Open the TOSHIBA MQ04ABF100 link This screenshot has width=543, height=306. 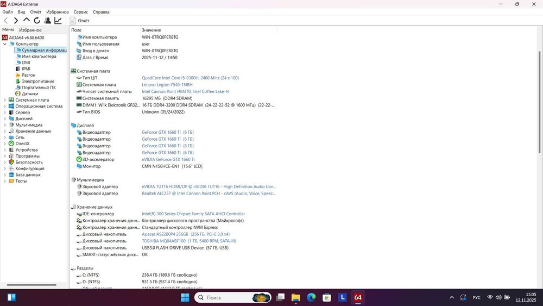(x=189, y=241)
